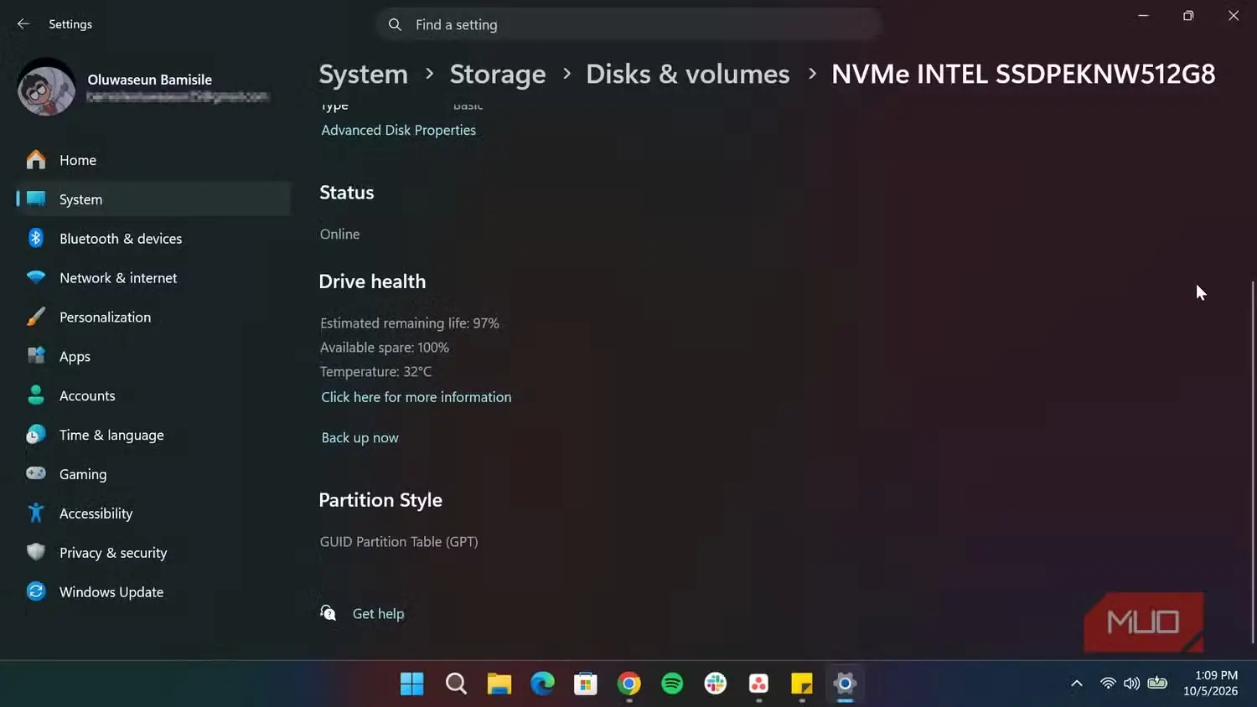The width and height of the screenshot is (1257, 707).
Task: Click 'GUID Partition Table (GPT)' text
Action: 399,542
